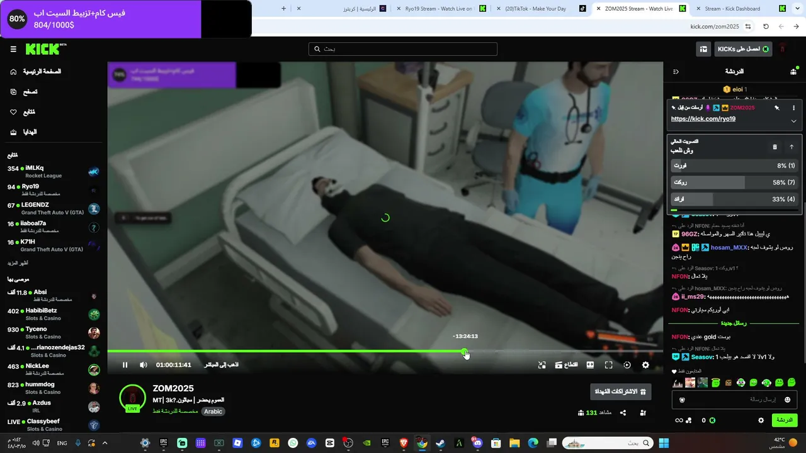The image size is (806, 453).
Task: Open pinned message more options
Action: pyautogui.click(x=793, y=108)
